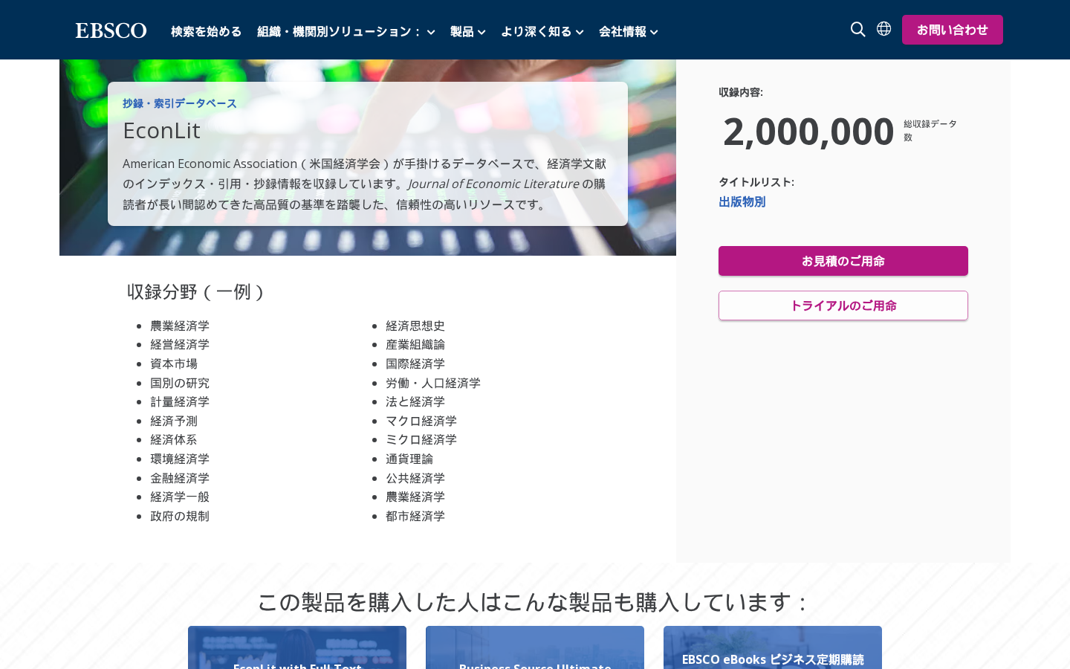The height and width of the screenshot is (669, 1070).
Task: Click the トライアルのご用命 trial button
Action: coord(843,306)
